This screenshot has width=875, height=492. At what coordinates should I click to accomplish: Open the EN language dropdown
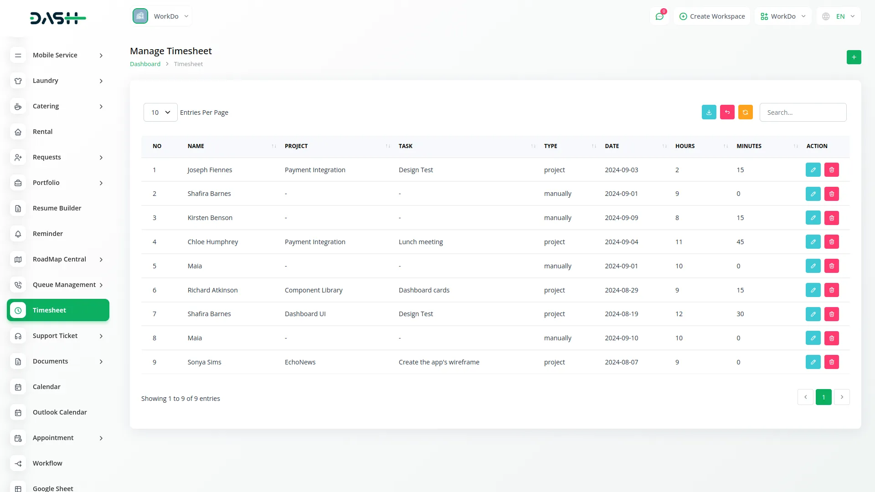tap(839, 16)
